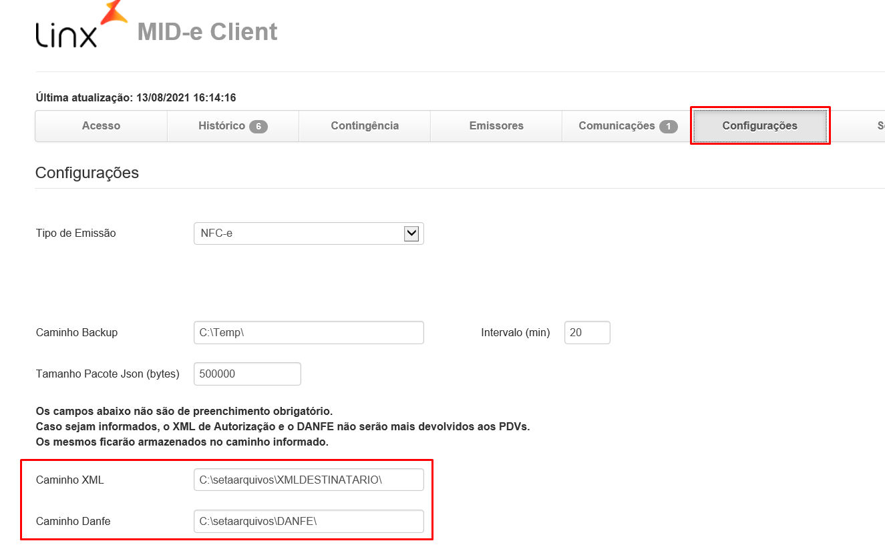Image resolution: width=885 pixels, height=551 pixels.
Task: Click the Intervalo (min) field
Action: coord(587,332)
